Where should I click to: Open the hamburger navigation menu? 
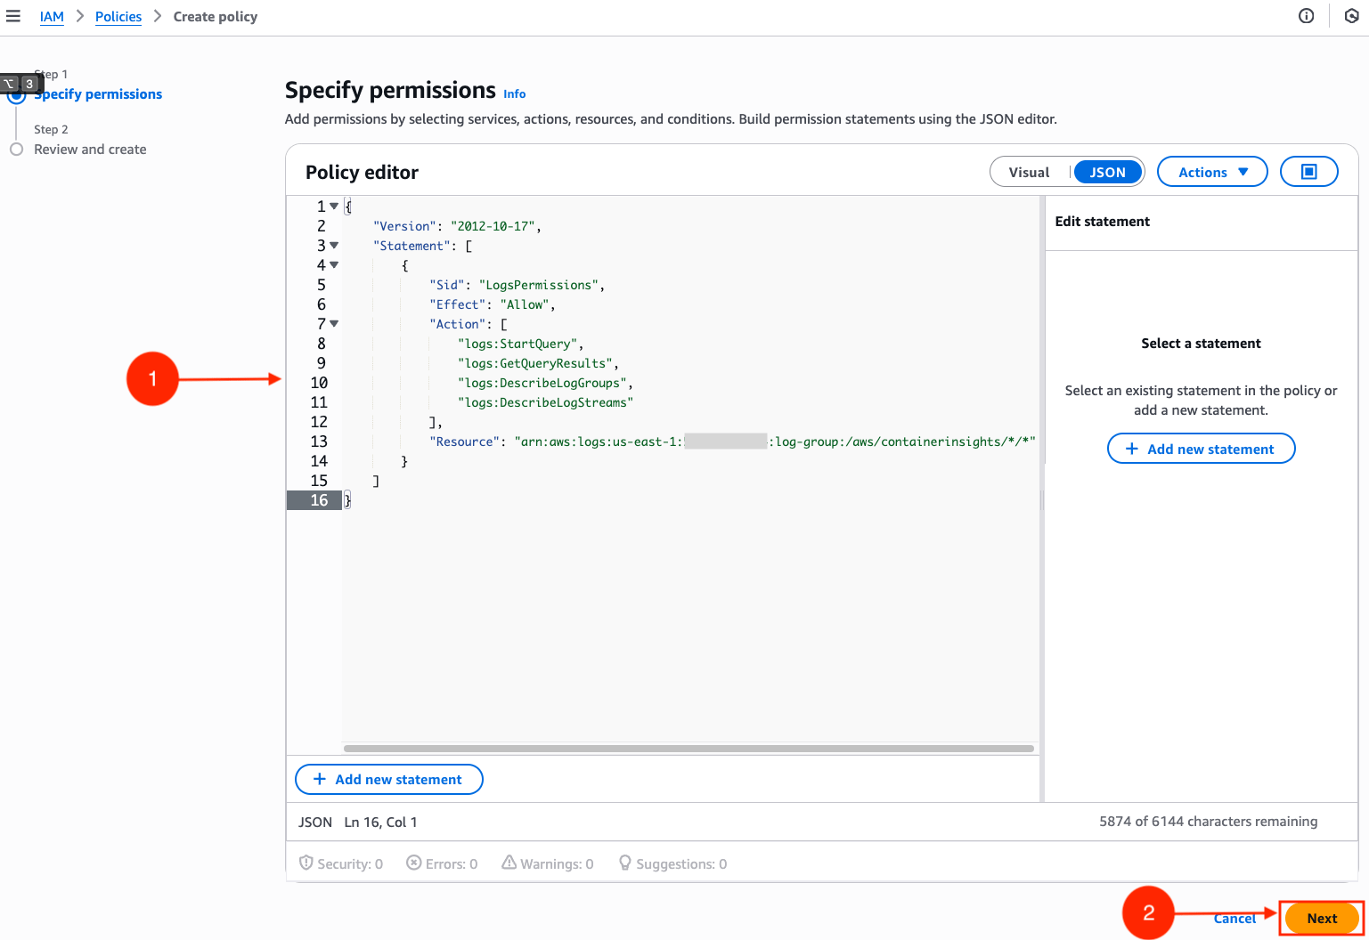point(13,16)
